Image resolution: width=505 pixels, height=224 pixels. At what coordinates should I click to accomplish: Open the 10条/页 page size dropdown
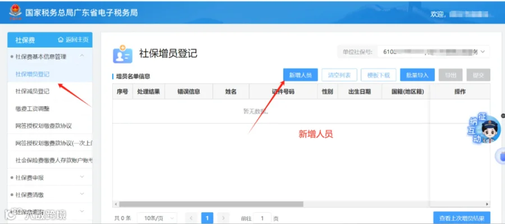(x=157, y=218)
